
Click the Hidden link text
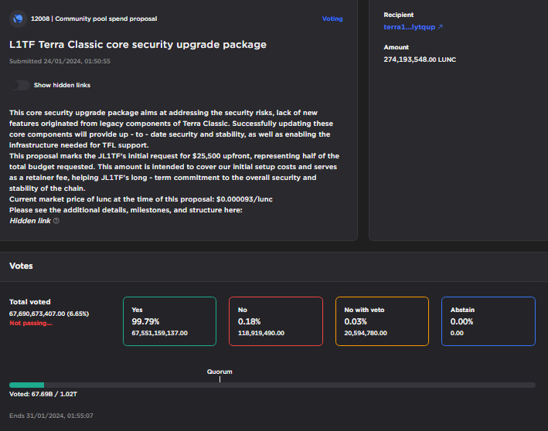point(30,221)
